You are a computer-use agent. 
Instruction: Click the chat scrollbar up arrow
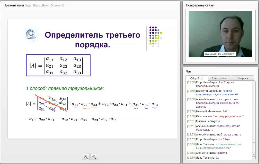click(x=254, y=155)
